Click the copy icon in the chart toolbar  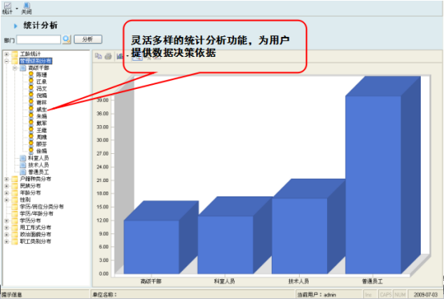coord(99,56)
